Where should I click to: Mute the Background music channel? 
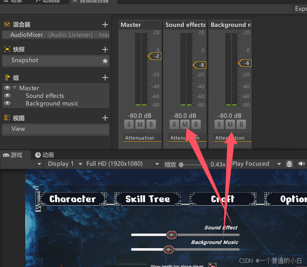coord(230,124)
